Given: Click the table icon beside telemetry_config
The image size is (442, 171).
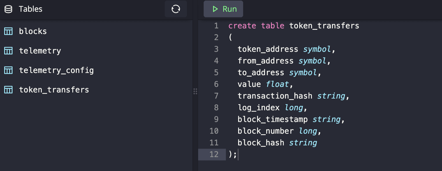Looking at the screenshot, I should click(x=8, y=70).
